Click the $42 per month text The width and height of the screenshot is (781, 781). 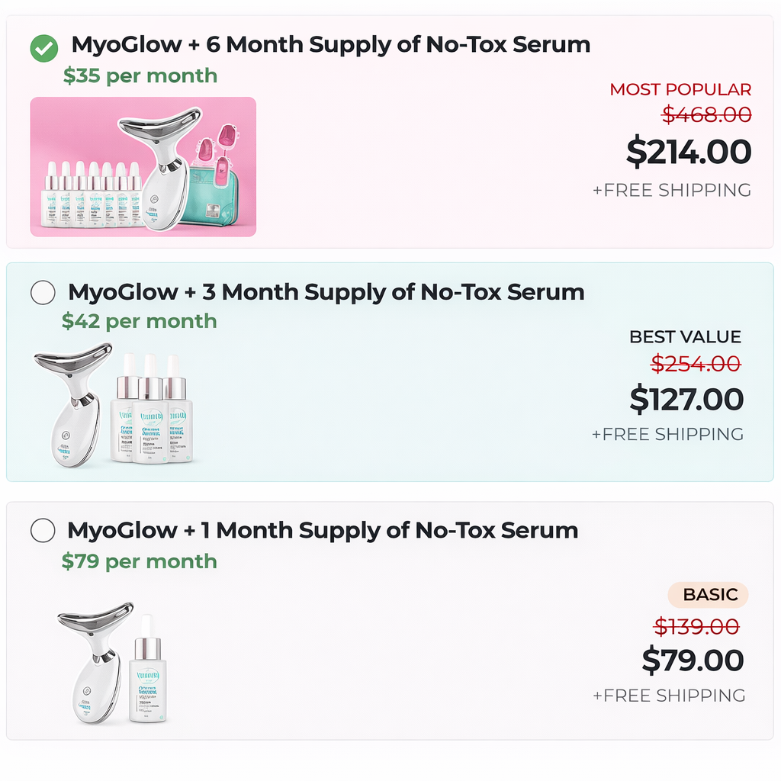point(139,321)
